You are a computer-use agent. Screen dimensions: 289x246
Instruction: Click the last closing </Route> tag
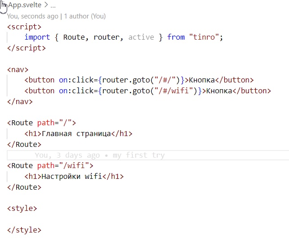point(24,187)
